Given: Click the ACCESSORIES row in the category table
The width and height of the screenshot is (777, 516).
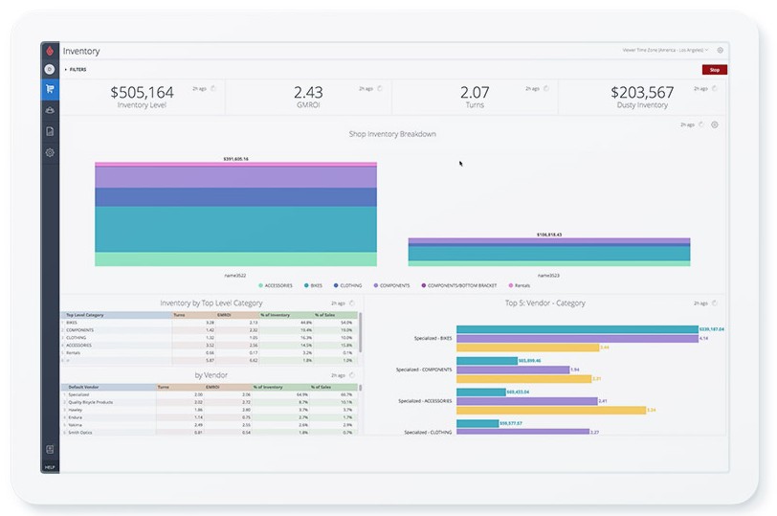Looking at the screenshot, I should point(210,346).
